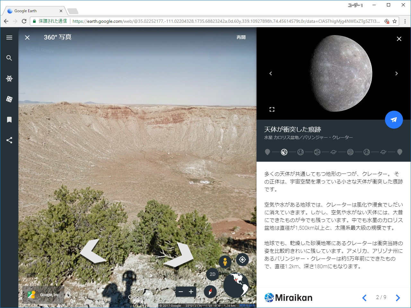Jump to the eighth stop on the tour timeline
The width and height of the screenshot is (411, 308).
coord(383,152)
